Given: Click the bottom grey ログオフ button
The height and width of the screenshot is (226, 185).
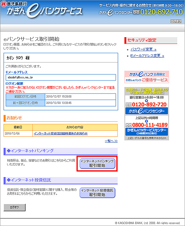Looking at the screenshot, I should coord(15,207).
